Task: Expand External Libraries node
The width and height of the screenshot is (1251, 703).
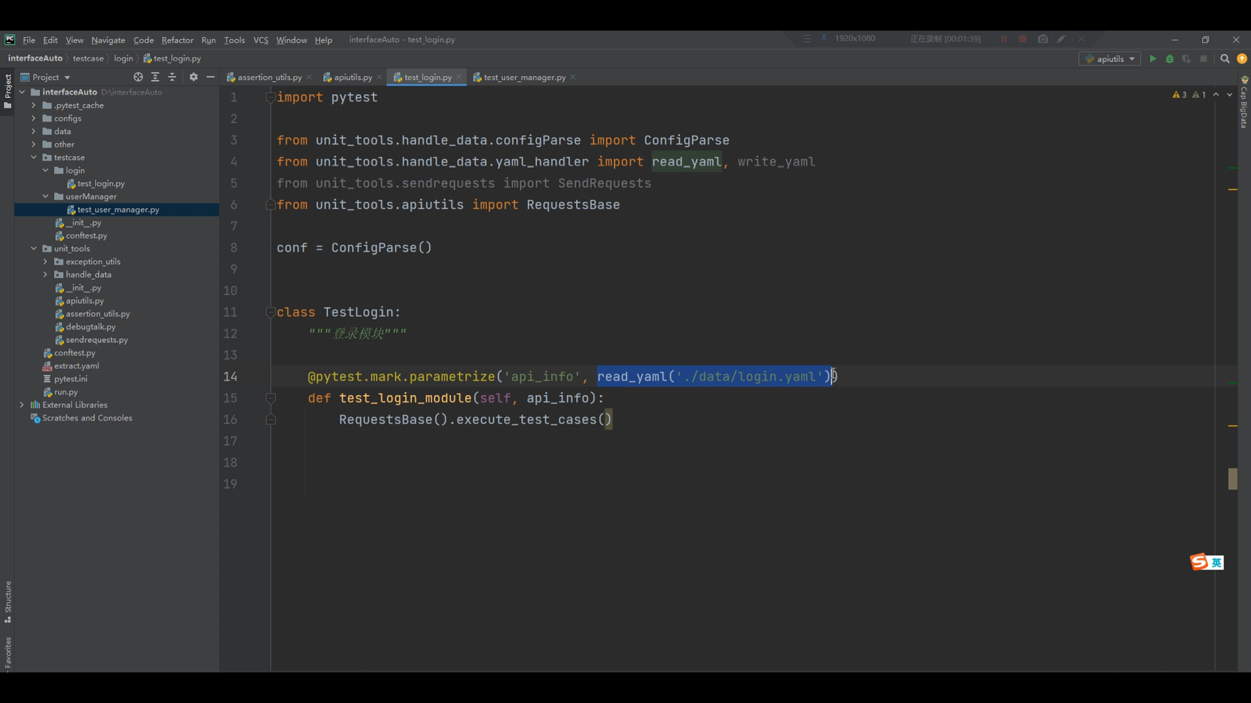Action: [22, 405]
